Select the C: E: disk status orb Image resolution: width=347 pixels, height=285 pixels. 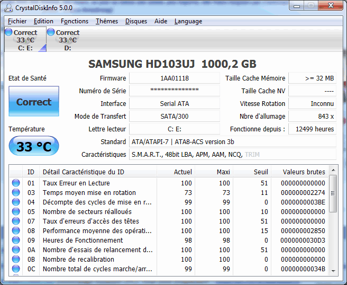8,32
